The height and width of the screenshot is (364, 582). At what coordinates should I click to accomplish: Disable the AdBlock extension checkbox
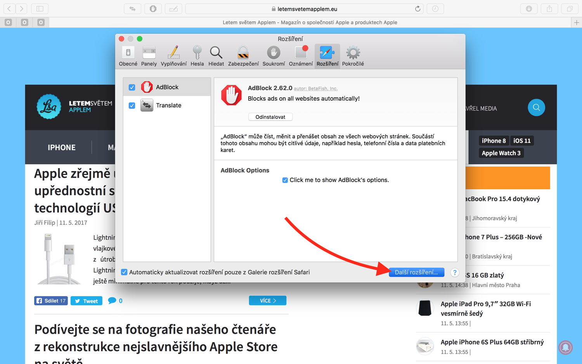[x=132, y=87]
